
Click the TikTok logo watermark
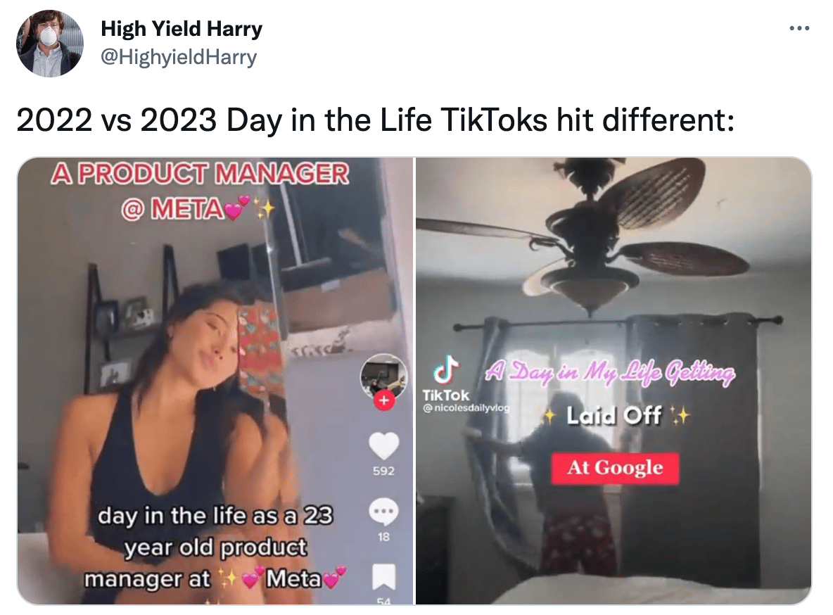[446, 379]
